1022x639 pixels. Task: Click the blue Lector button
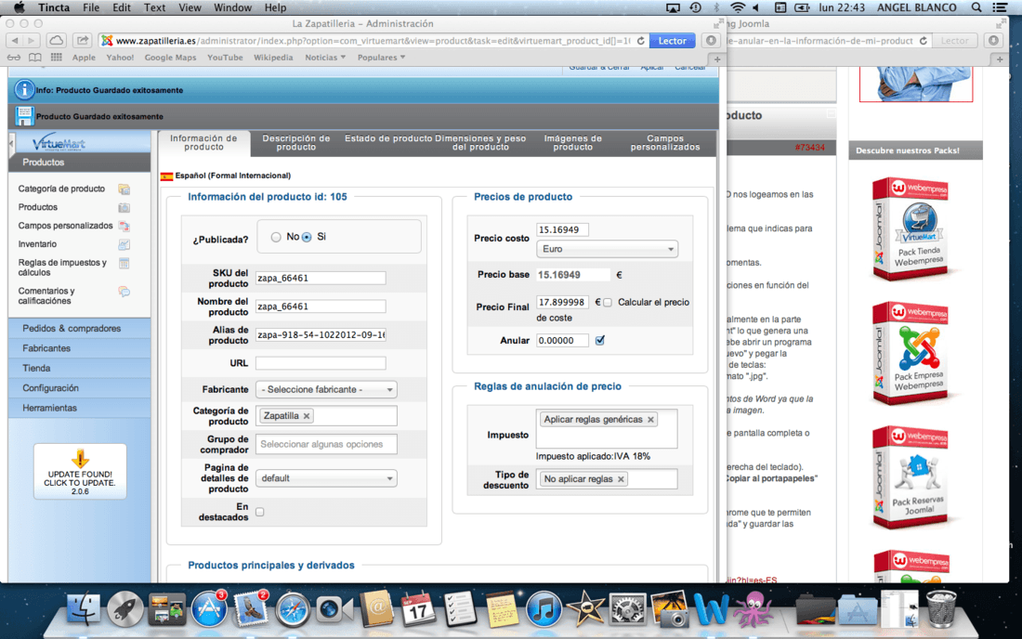point(672,40)
